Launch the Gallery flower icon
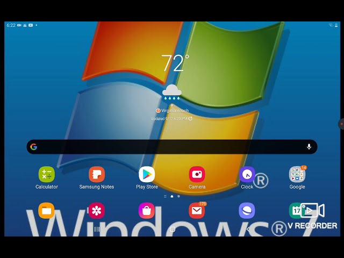344x258 pixels. tap(97, 211)
